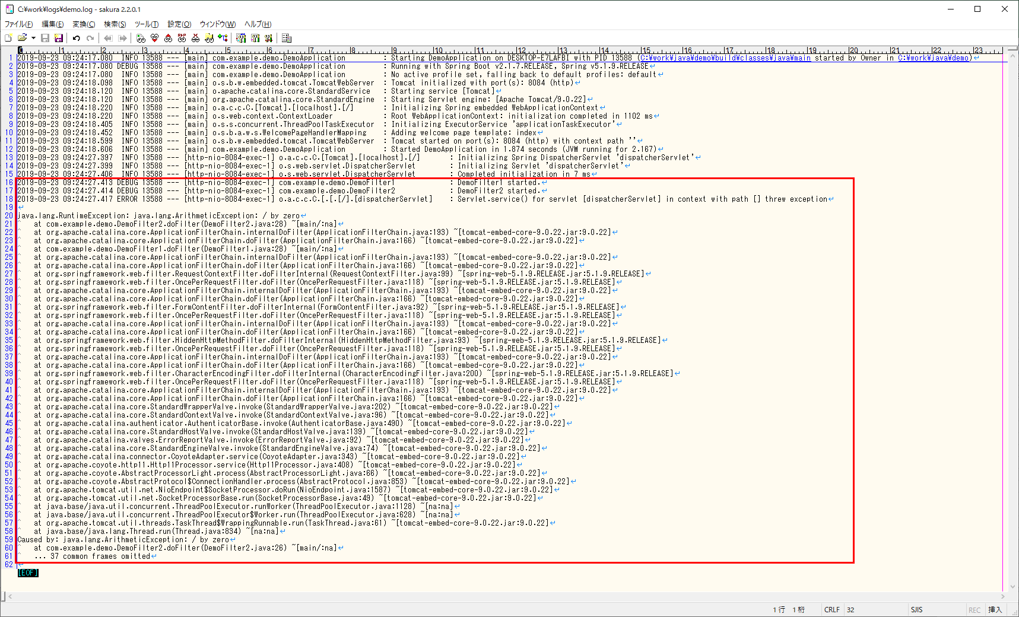The image size is (1019, 617).
Task: Undo the last edit
Action: tap(77, 38)
